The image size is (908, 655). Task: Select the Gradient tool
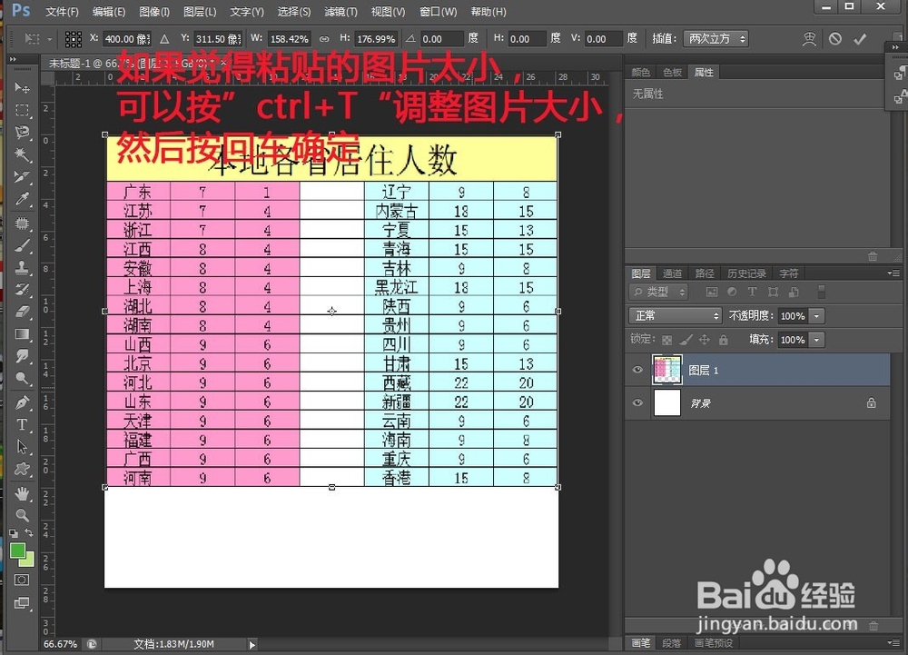(x=22, y=334)
